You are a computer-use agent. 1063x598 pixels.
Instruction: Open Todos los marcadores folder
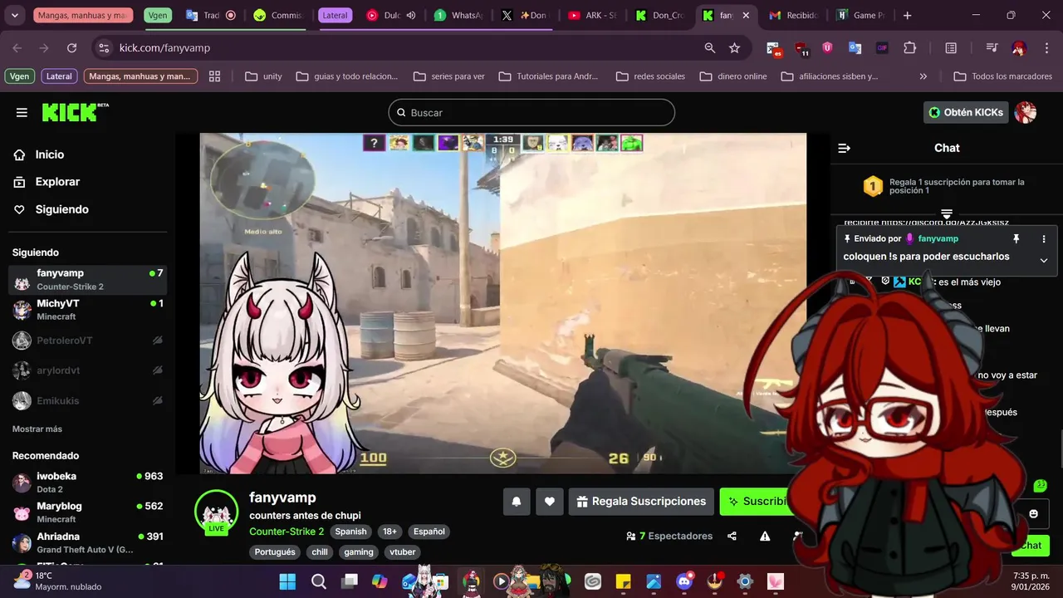(1002, 76)
